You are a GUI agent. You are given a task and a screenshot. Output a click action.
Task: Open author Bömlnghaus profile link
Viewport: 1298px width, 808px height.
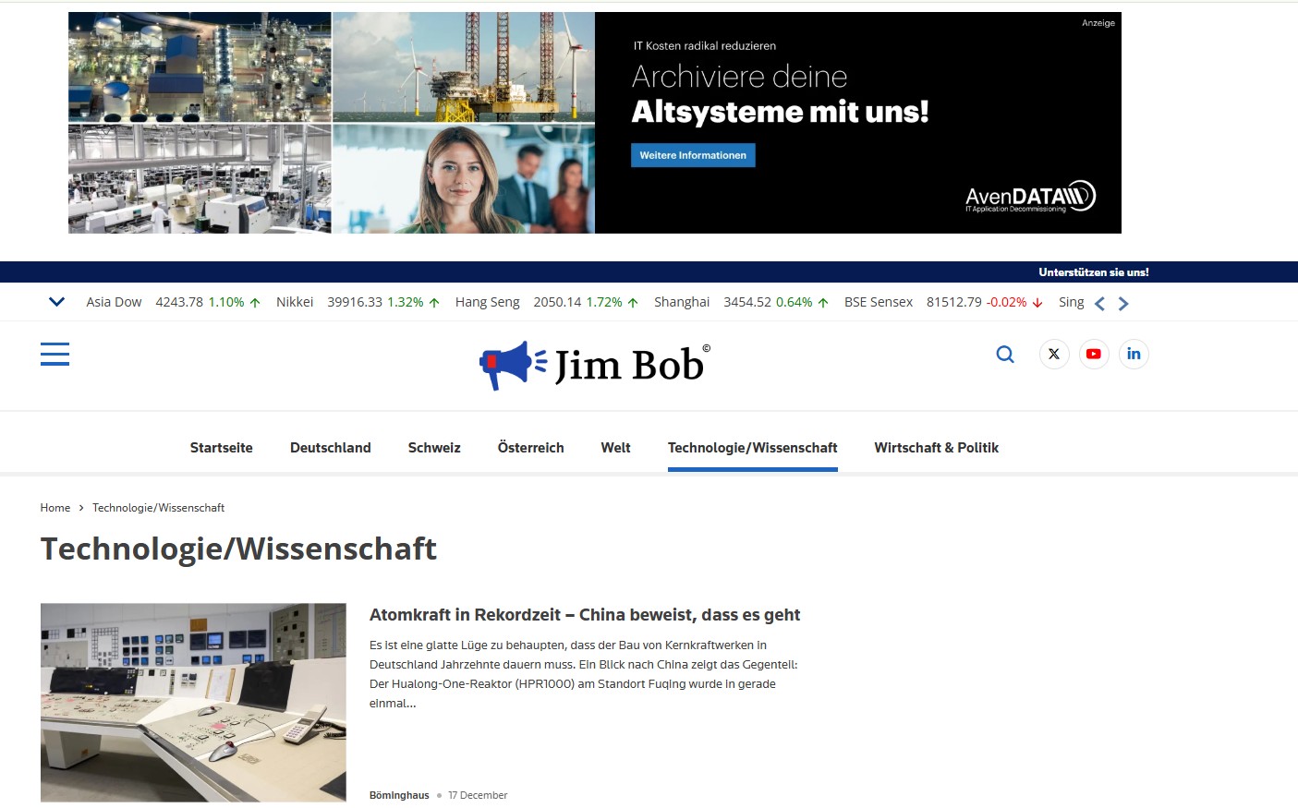(399, 795)
